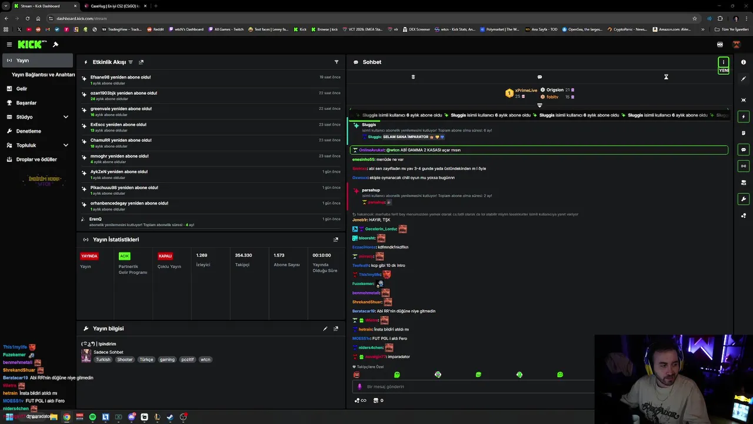Click the pencil icon in right sidebar
Viewport: 753px width, 424px height.
(744, 78)
